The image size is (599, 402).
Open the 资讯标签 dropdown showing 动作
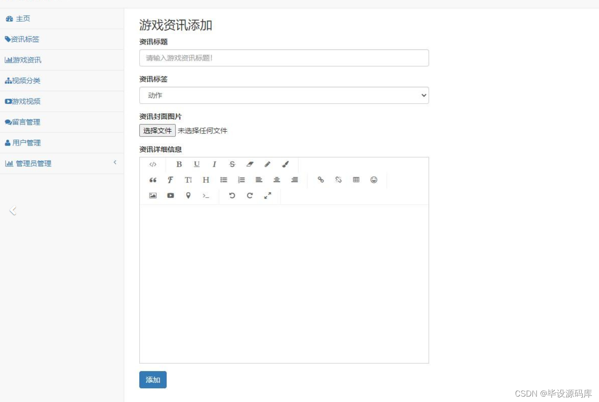pos(284,95)
